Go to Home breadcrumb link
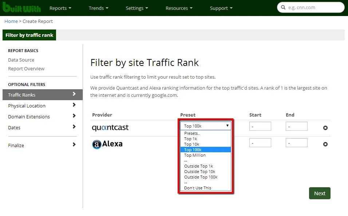348x216 pixels. pyautogui.click(x=11, y=21)
